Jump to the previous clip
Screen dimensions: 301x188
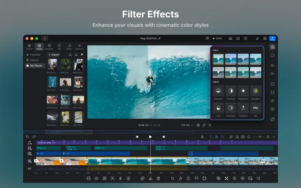[137, 137]
